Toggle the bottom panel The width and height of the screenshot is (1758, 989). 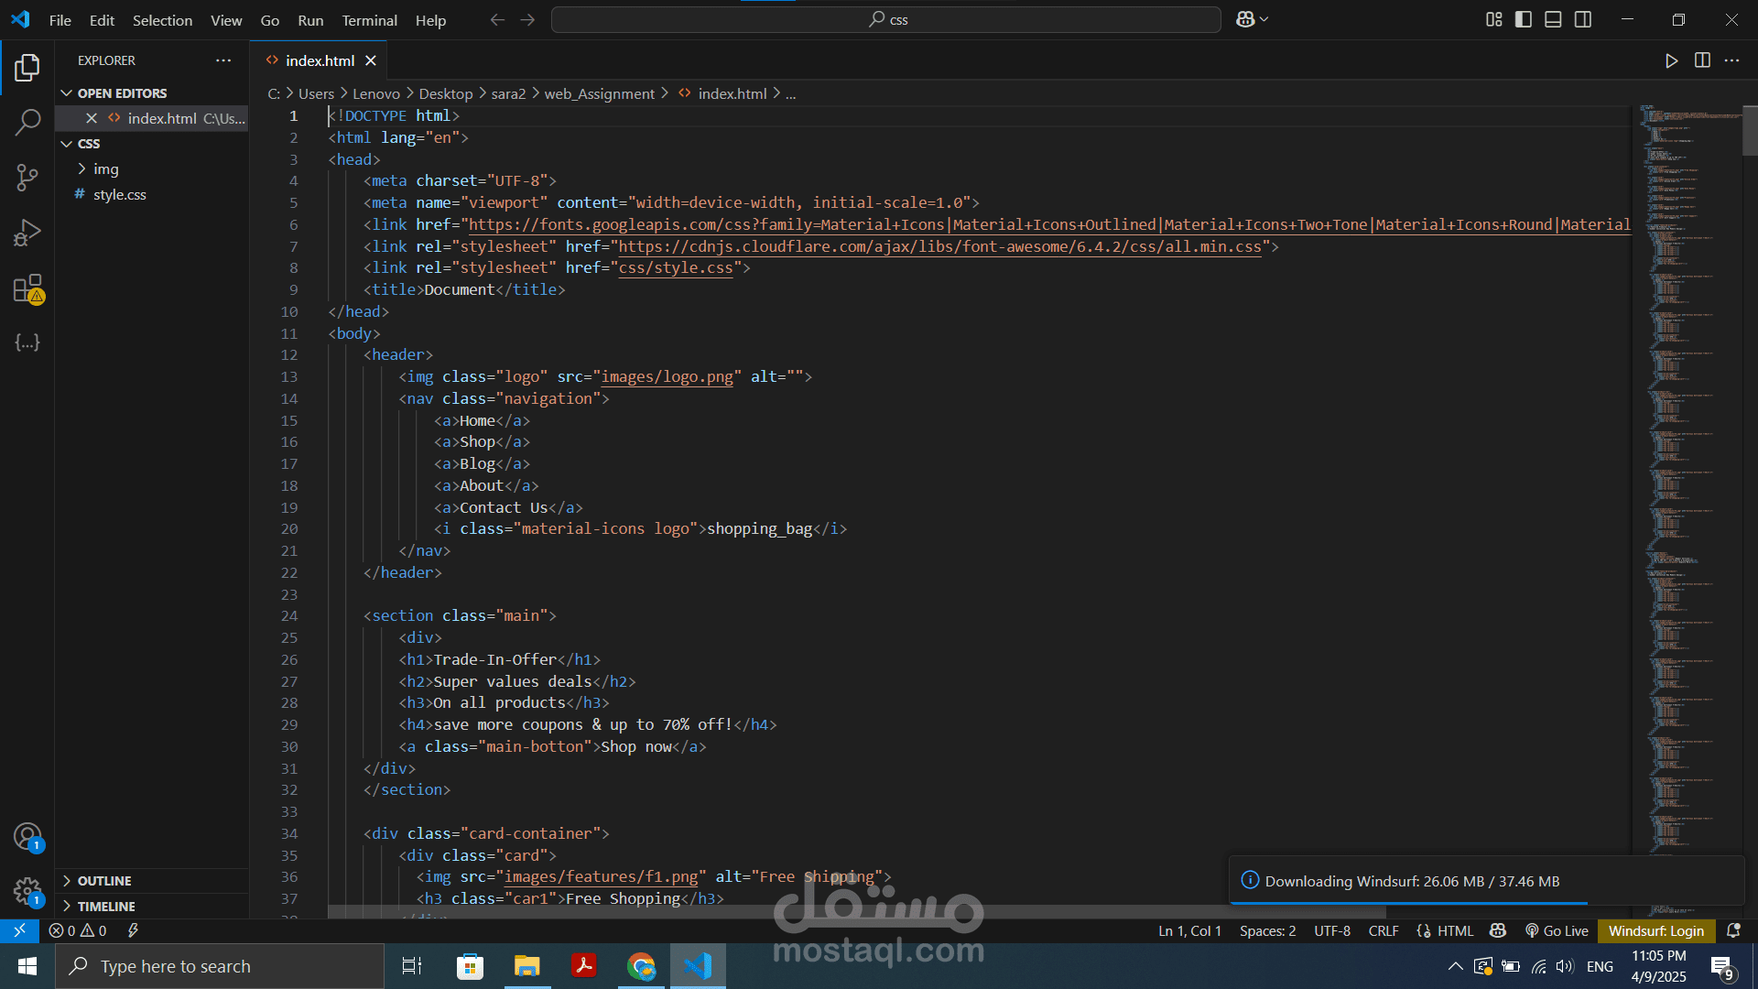click(1553, 20)
